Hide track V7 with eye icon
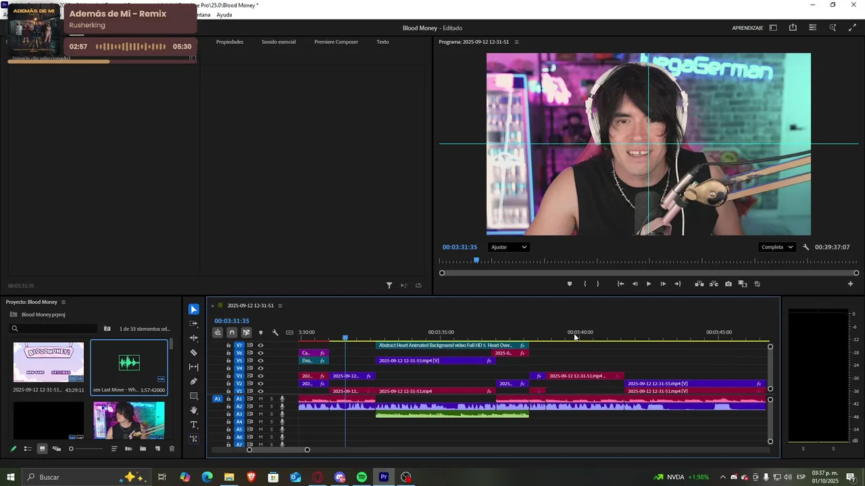The width and height of the screenshot is (865, 486). click(261, 346)
